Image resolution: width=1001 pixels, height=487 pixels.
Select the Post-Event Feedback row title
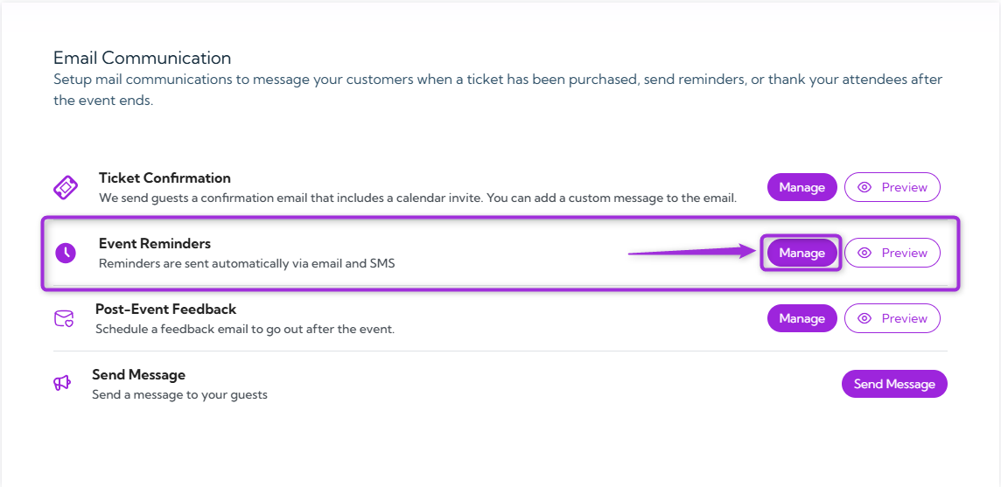(x=165, y=310)
